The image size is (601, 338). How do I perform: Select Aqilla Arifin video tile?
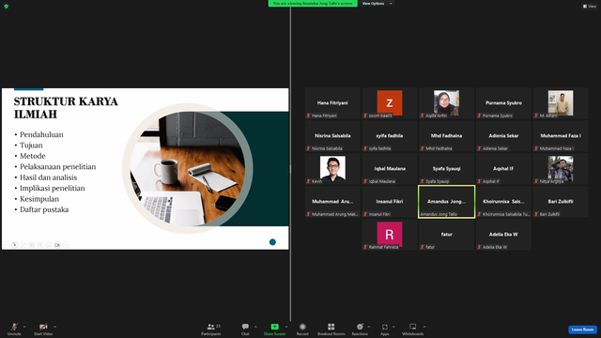(447, 103)
